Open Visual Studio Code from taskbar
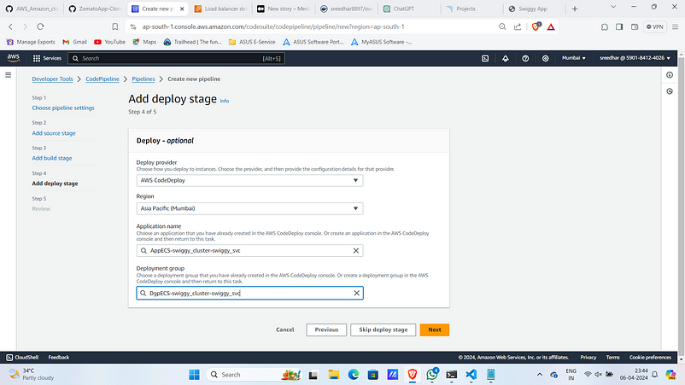 coord(471,375)
